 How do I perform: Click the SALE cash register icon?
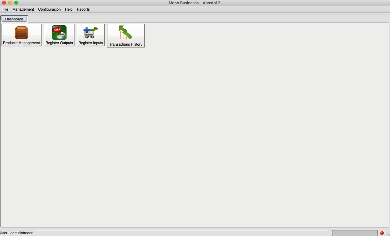click(x=59, y=33)
